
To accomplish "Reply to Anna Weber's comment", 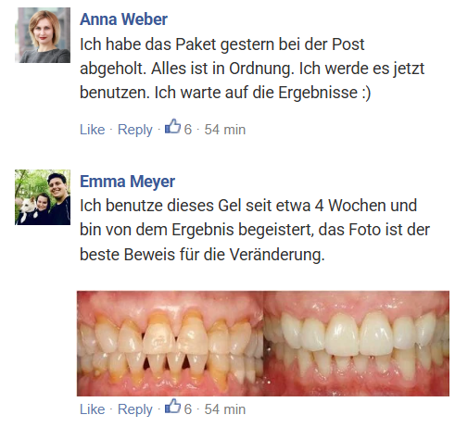I will [135, 130].
